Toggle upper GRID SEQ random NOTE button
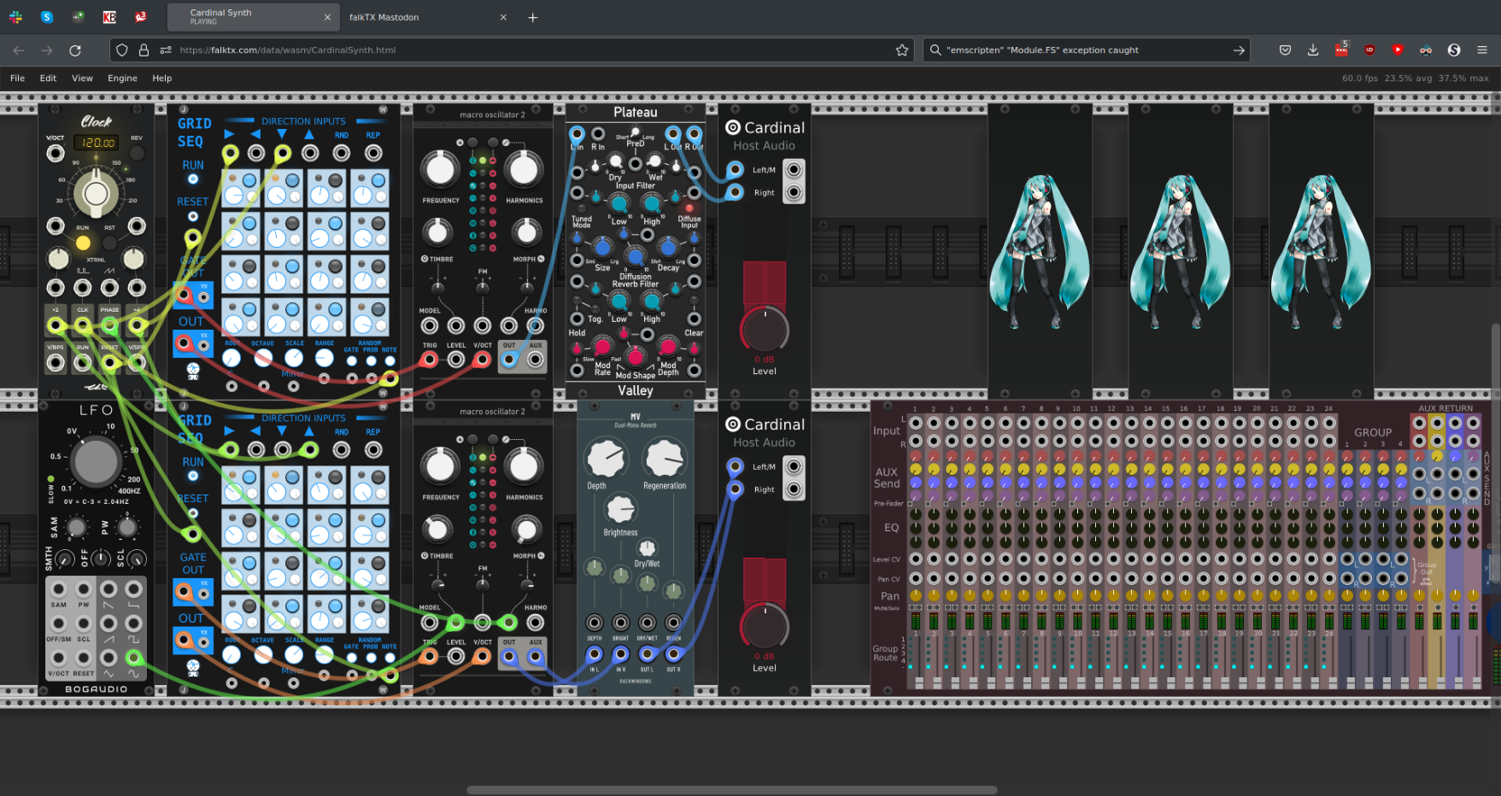1501x796 pixels. 390,360
